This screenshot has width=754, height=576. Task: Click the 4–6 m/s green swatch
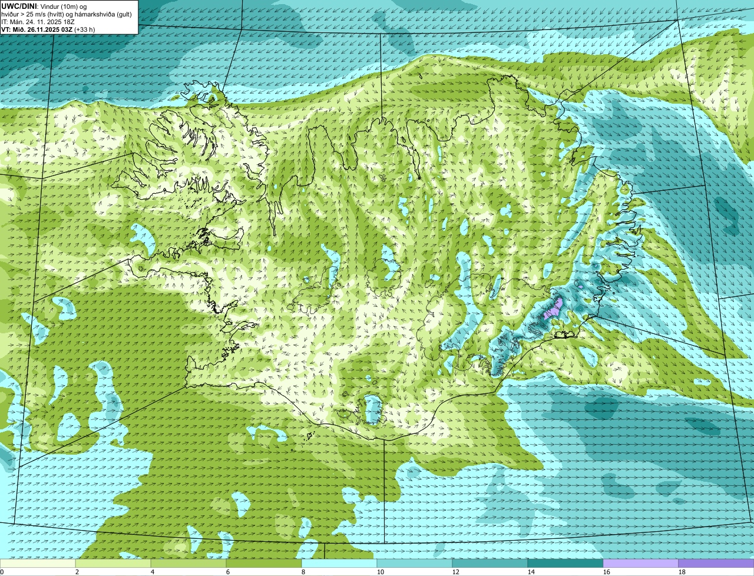pos(188,564)
